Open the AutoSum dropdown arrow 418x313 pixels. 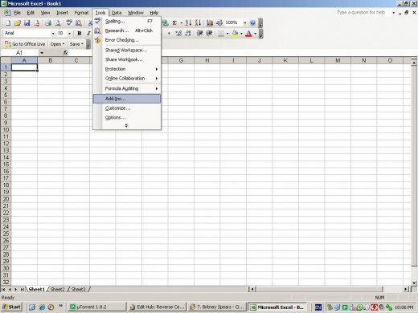pyautogui.click(x=181, y=23)
